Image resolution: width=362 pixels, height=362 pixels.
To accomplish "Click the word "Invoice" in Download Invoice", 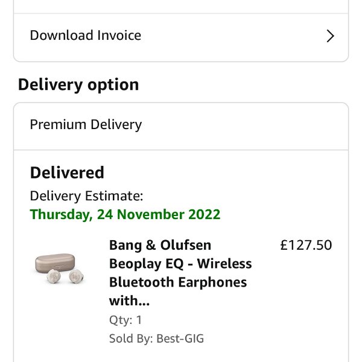I will 119,35.
